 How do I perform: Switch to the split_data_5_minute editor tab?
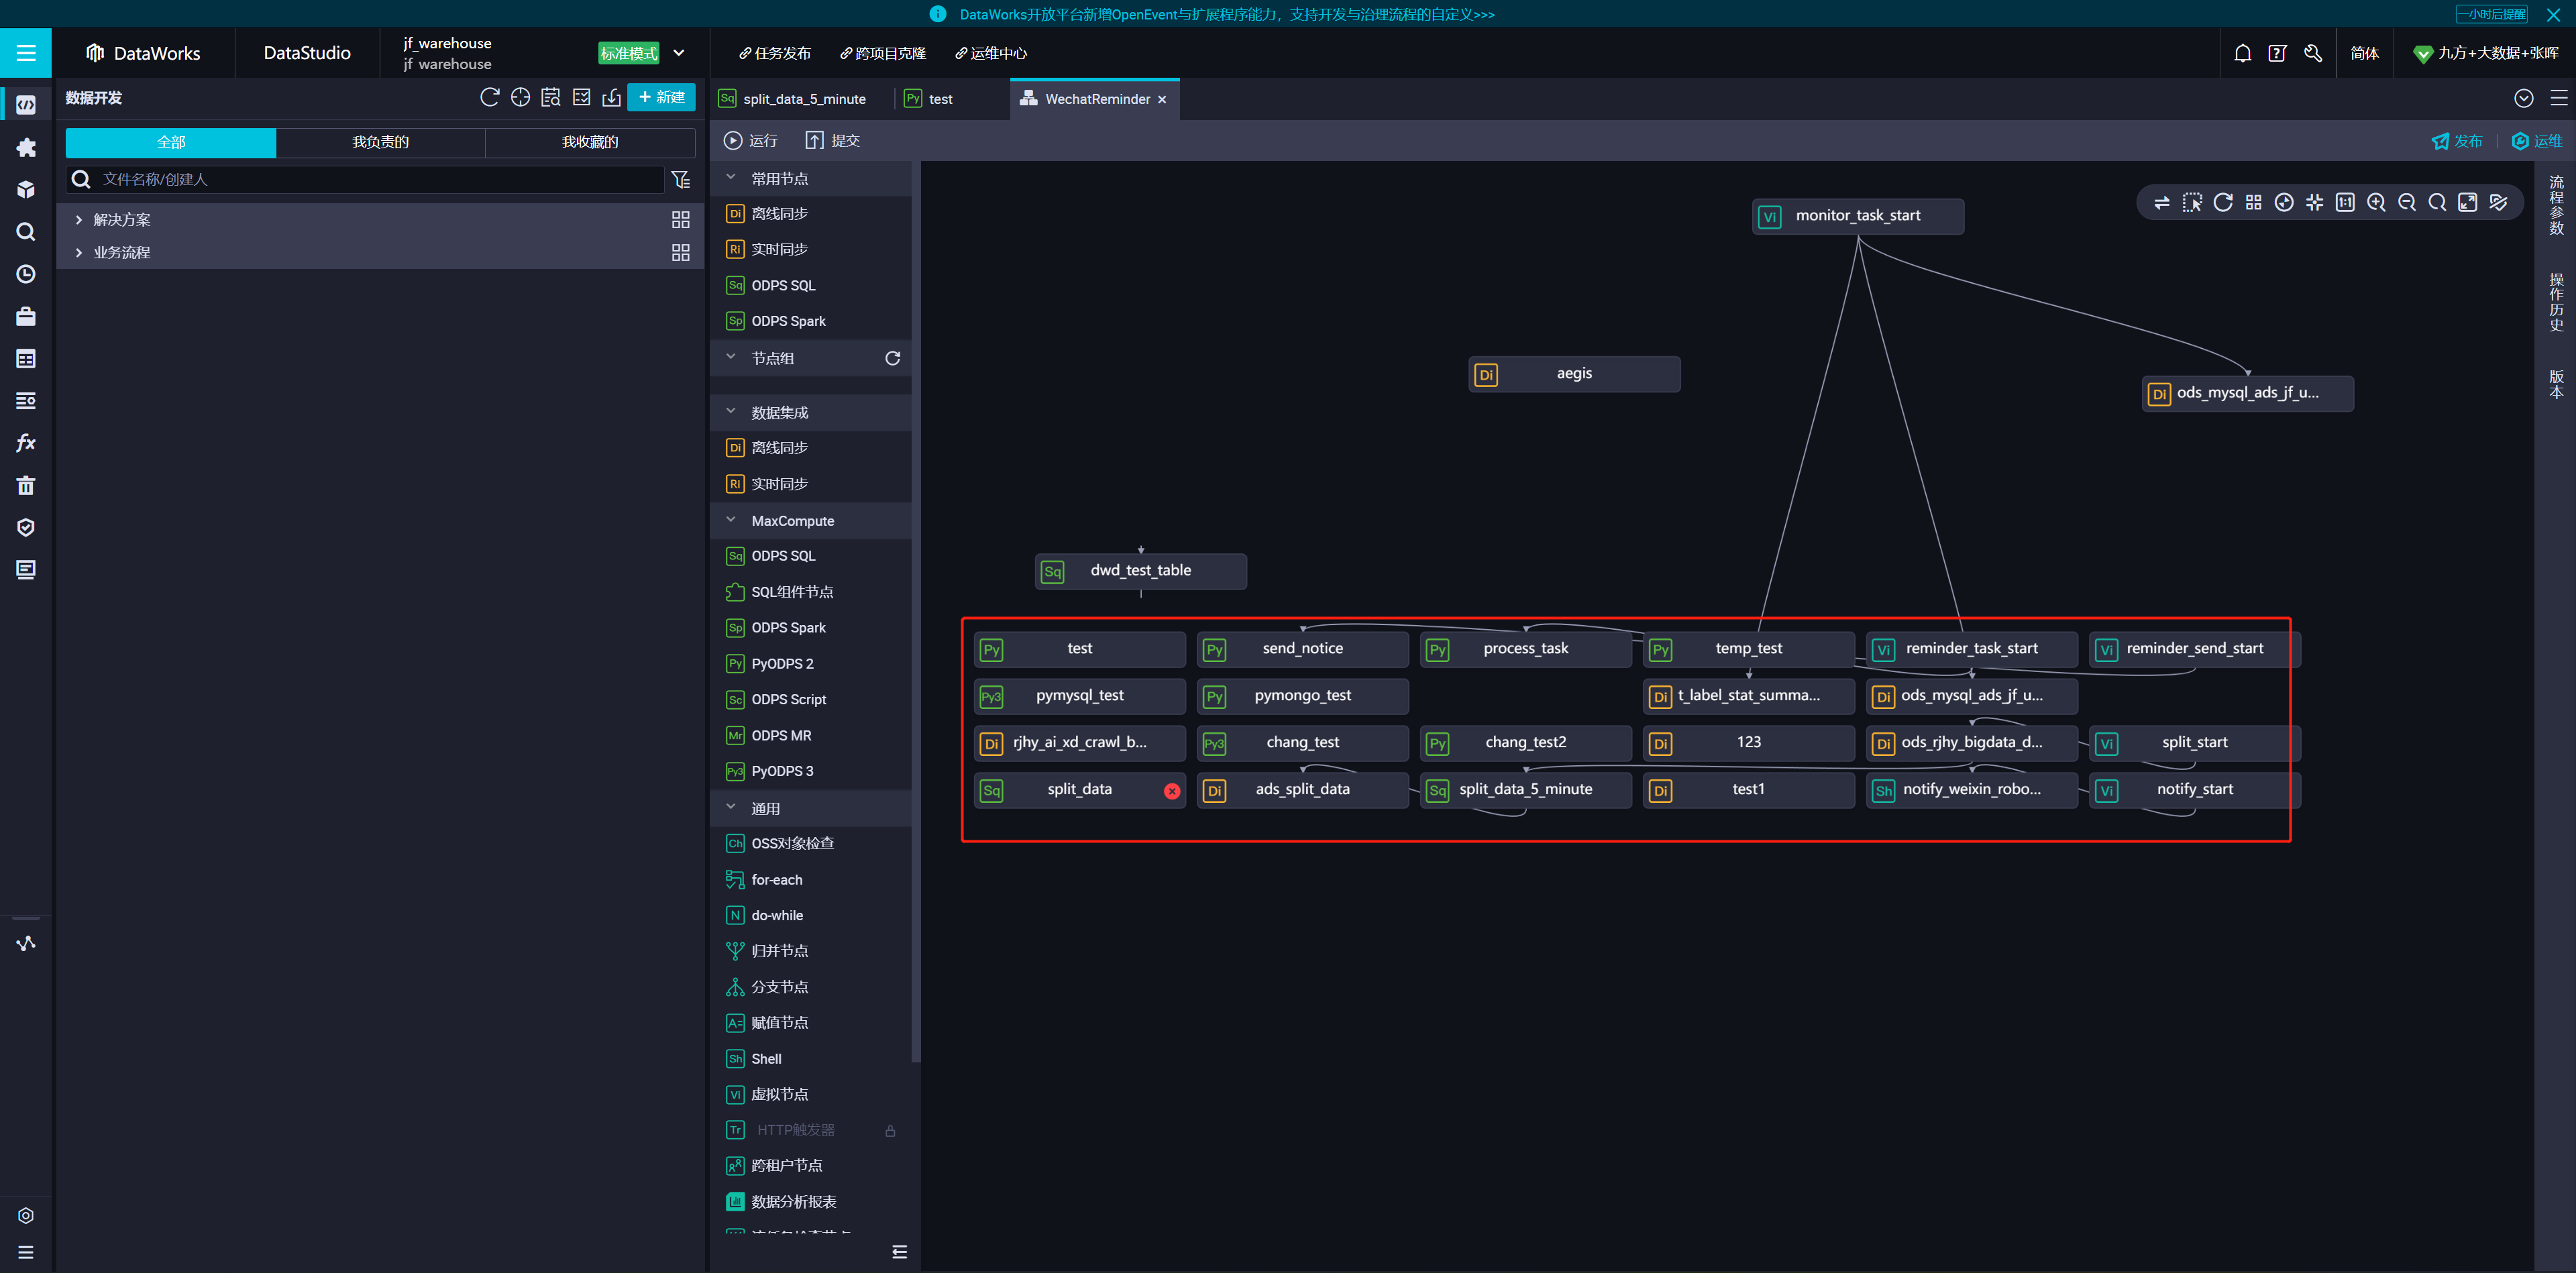click(x=804, y=99)
